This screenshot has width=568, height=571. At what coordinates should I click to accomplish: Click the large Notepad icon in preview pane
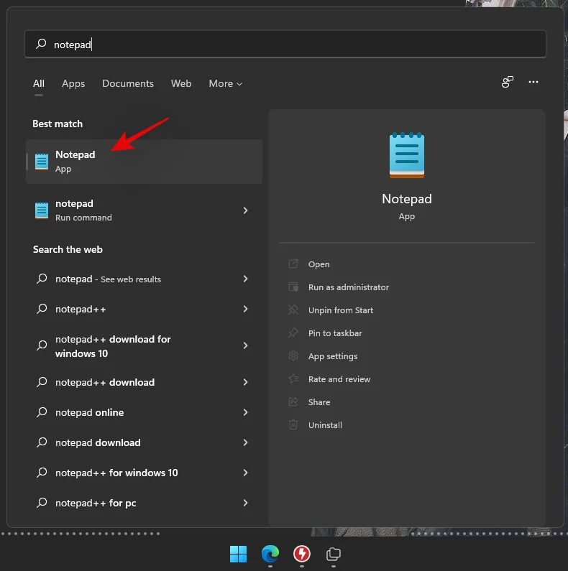(x=407, y=155)
